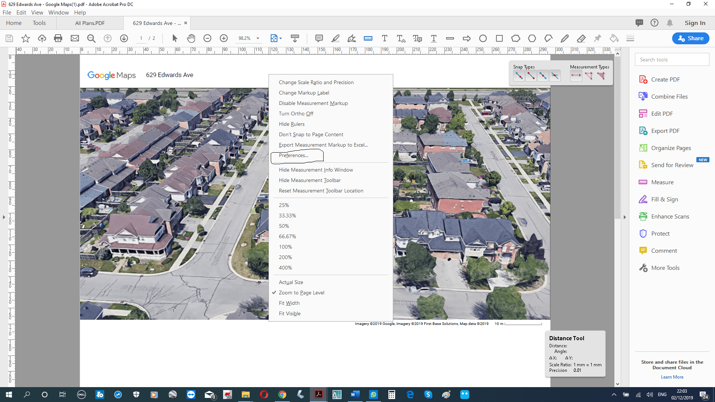Select the Add Text tool in the toolbar
715x402 pixels.
pyautogui.click(x=385, y=38)
